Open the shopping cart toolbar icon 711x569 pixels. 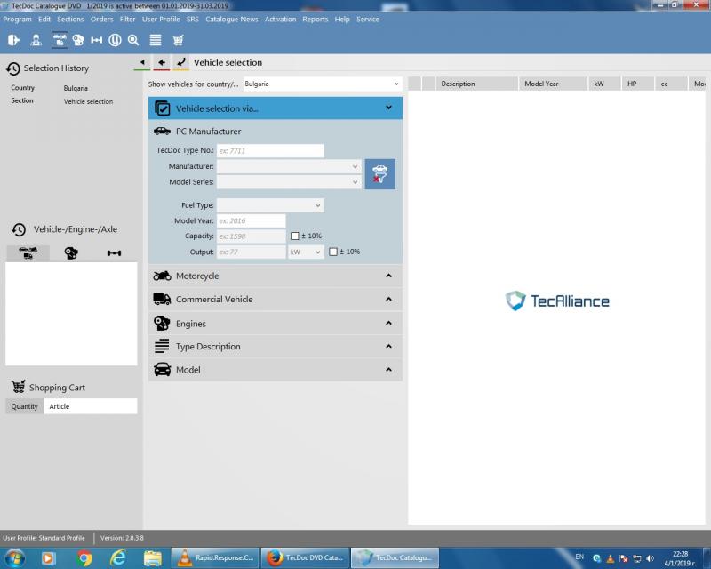pyautogui.click(x=177, y=40)
